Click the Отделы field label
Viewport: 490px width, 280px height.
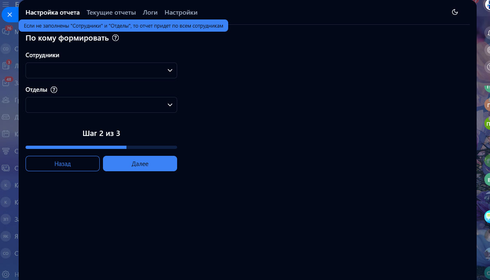[x=36, y=90]
